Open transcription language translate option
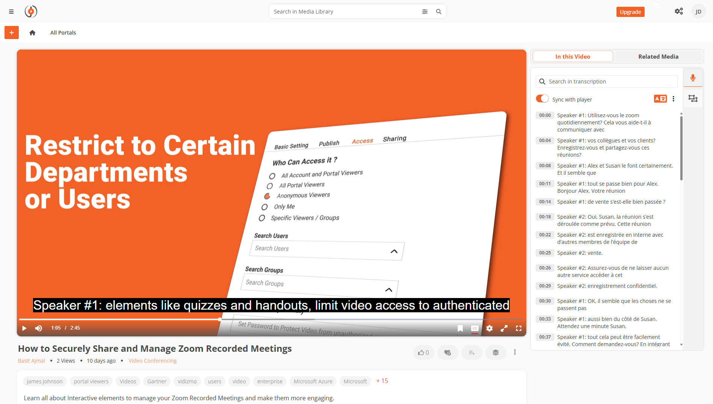Image resolution: width=713 pixels, height=404 pixels. point(660,99)
